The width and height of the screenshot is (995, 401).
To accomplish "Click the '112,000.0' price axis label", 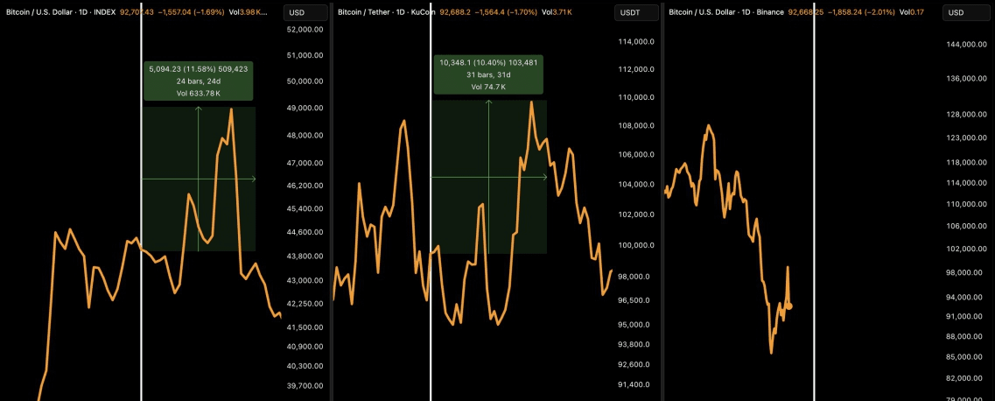I will click(636, 69).
